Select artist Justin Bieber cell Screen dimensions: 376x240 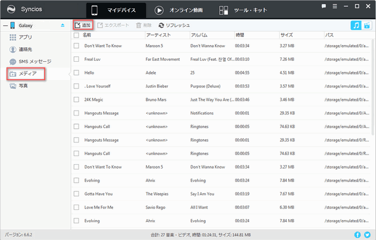coord(157,86)
